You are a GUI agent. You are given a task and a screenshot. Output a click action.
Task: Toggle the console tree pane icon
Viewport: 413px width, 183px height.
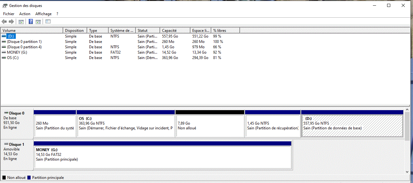tap(21, 22)
